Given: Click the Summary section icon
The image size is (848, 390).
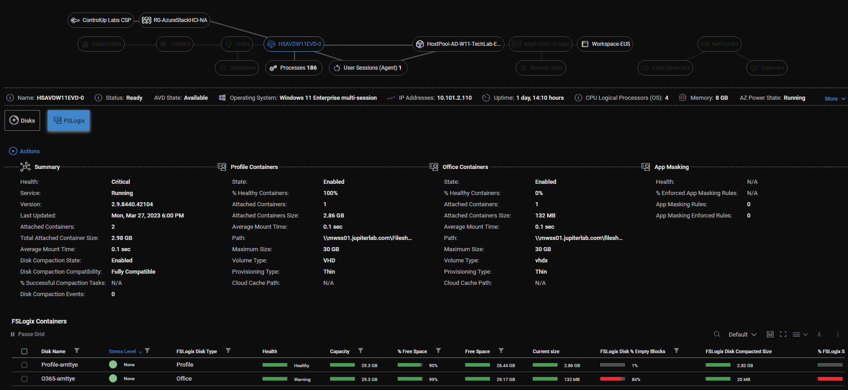Looking at the screenshot, I should pos(25,167).
